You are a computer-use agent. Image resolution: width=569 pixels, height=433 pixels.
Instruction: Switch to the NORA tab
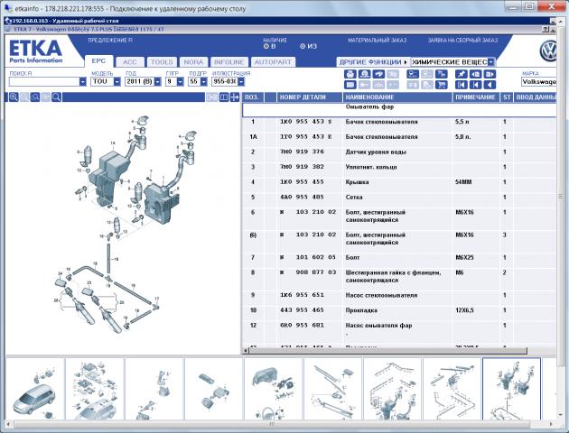pyautogui.click(x=193, y=62)
